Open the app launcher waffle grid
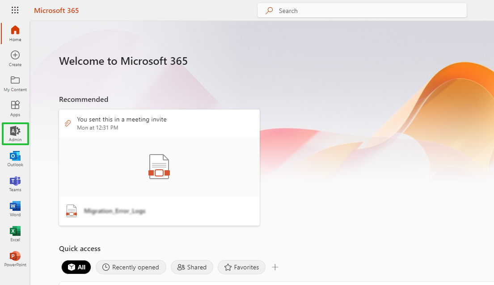The height and width of the screenshot is (285, 494). click(15, 10)
